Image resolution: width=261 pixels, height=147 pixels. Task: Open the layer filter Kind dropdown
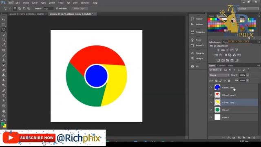(x=215, y=70)
